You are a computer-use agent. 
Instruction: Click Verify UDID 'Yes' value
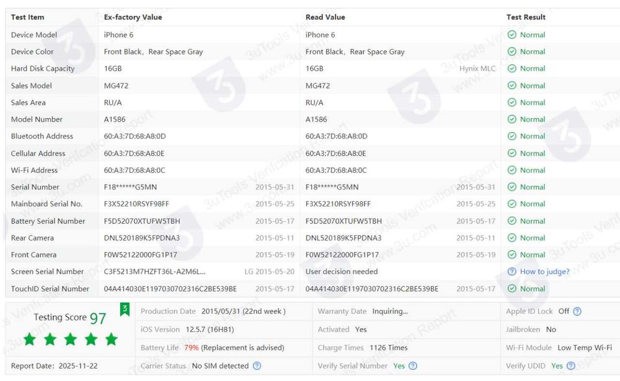point(557,366)
